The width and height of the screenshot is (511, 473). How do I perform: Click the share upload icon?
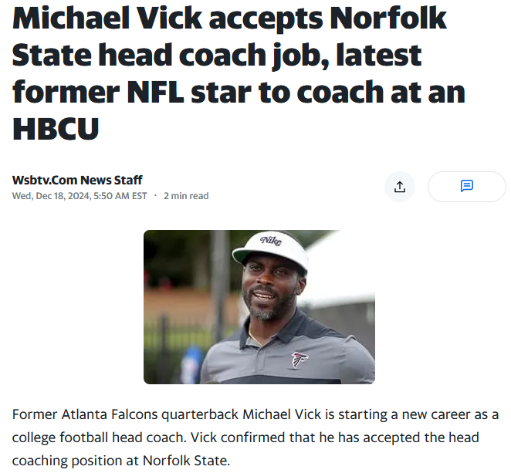tap(400, 187)
